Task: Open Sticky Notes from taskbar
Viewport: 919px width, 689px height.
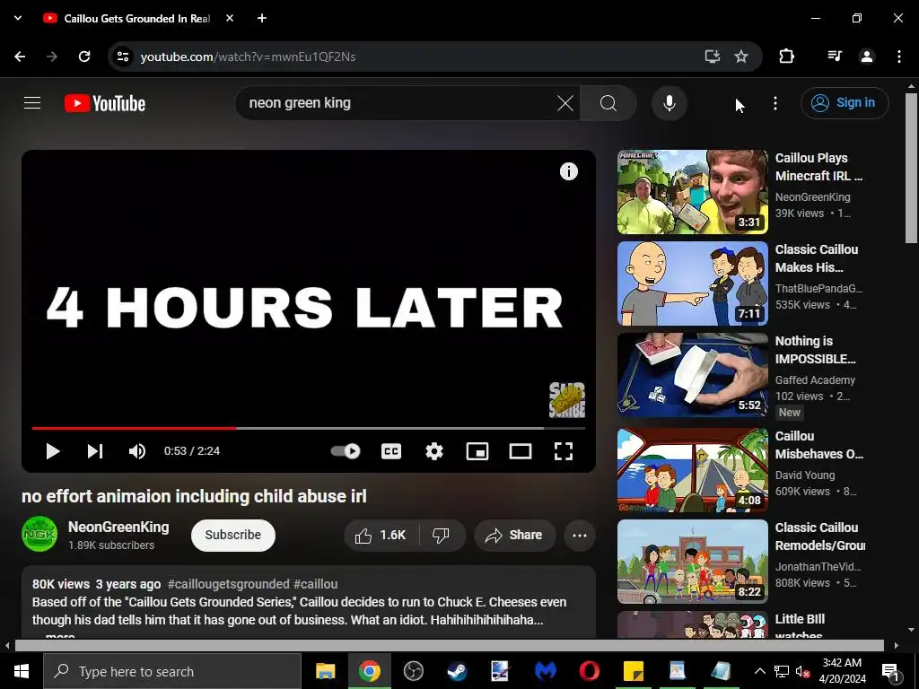Action: point(633,671)
